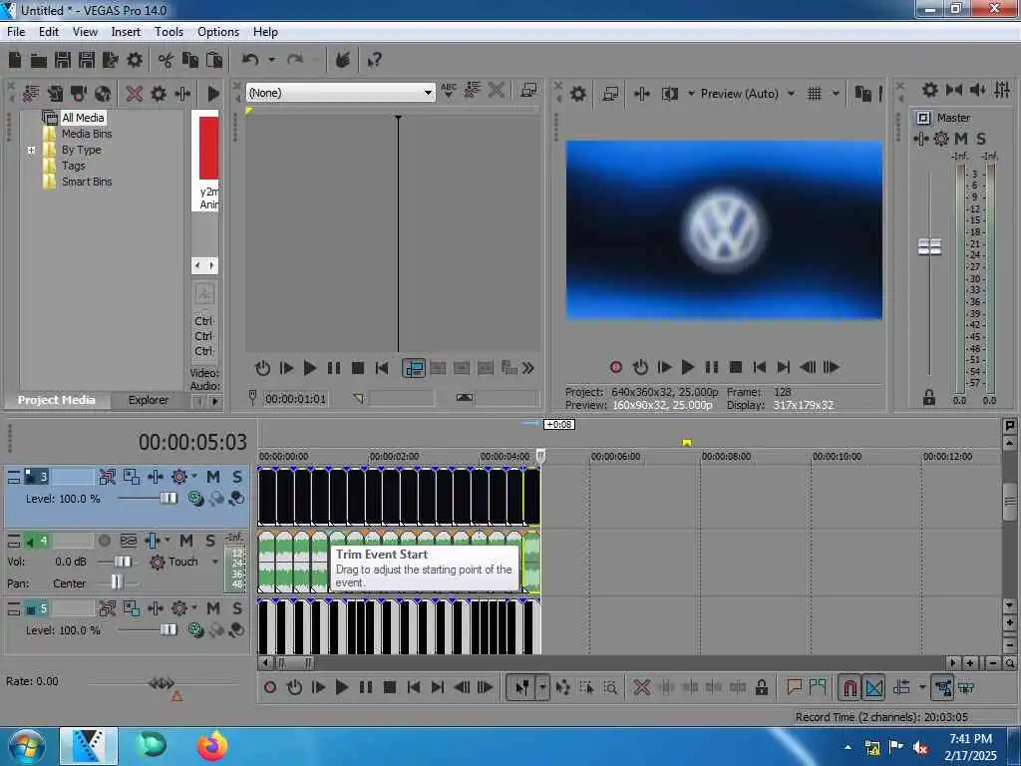Toggle Master bus Mute button
This screenshot has height=766, width=1021.
[960, 138]
